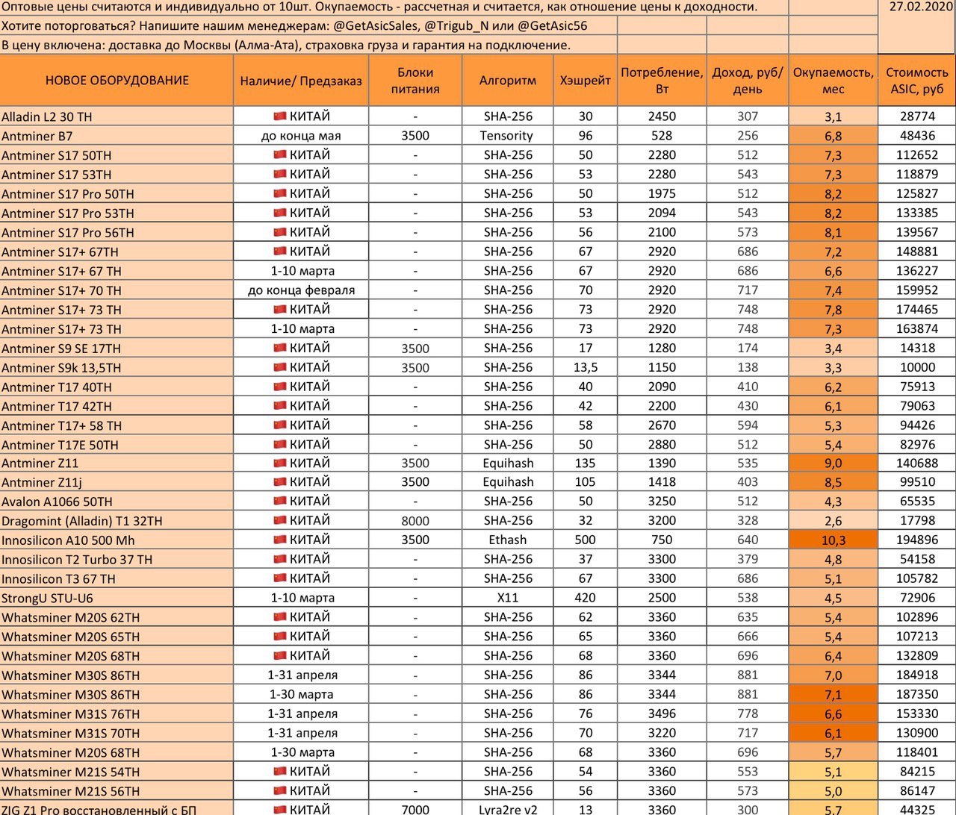The width and height of the screenshot is (956, 815).
Task: Click the China flag in Whatsminer M21S 56TH row
Action: pyautogui.click(x=280, y=791)
